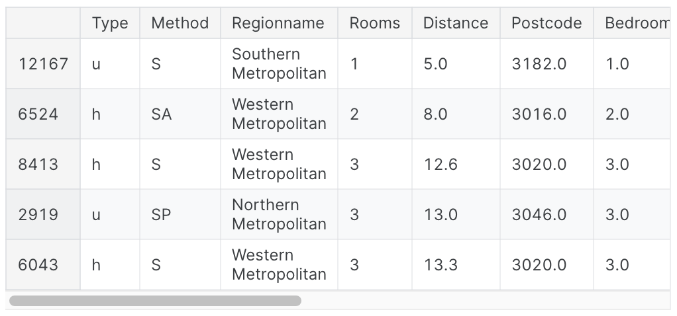Select row index 2919
The width and height of the screenshot is (677, 316).
click(43, 215)
